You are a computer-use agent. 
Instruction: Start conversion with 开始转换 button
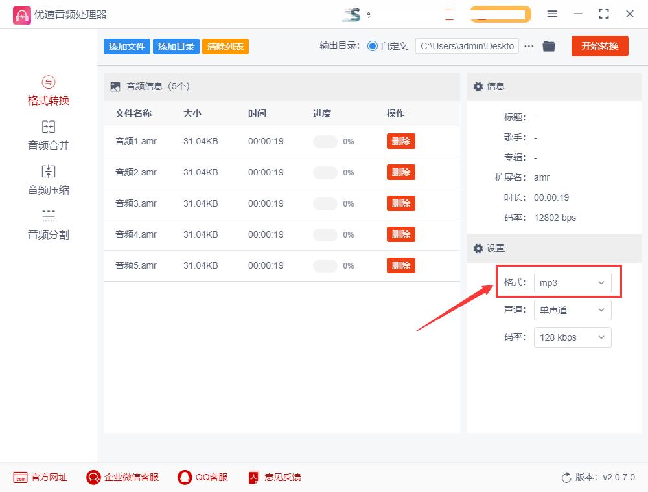599,46
